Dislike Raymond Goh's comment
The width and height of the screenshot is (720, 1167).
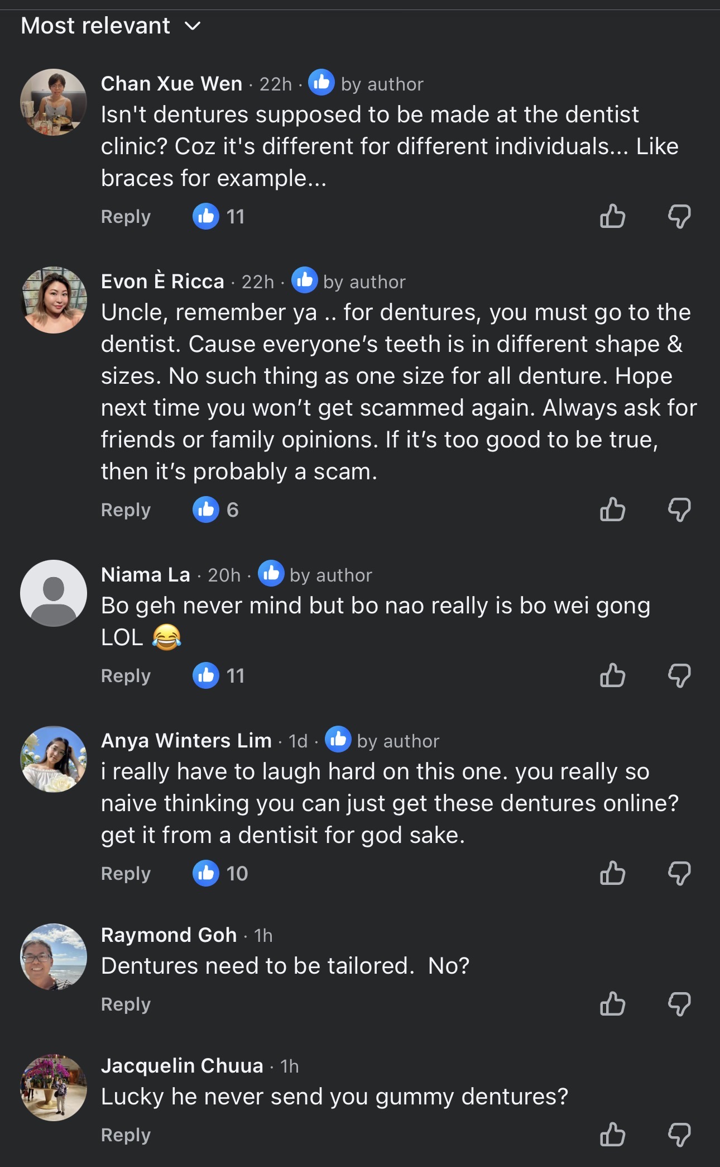coord(679,1004)
